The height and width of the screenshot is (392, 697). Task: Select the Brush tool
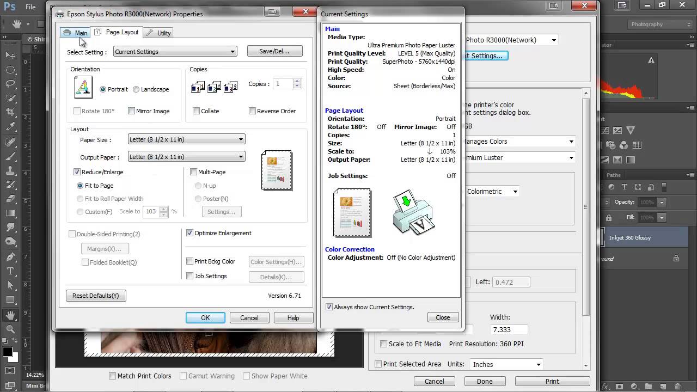click(10, 156)
